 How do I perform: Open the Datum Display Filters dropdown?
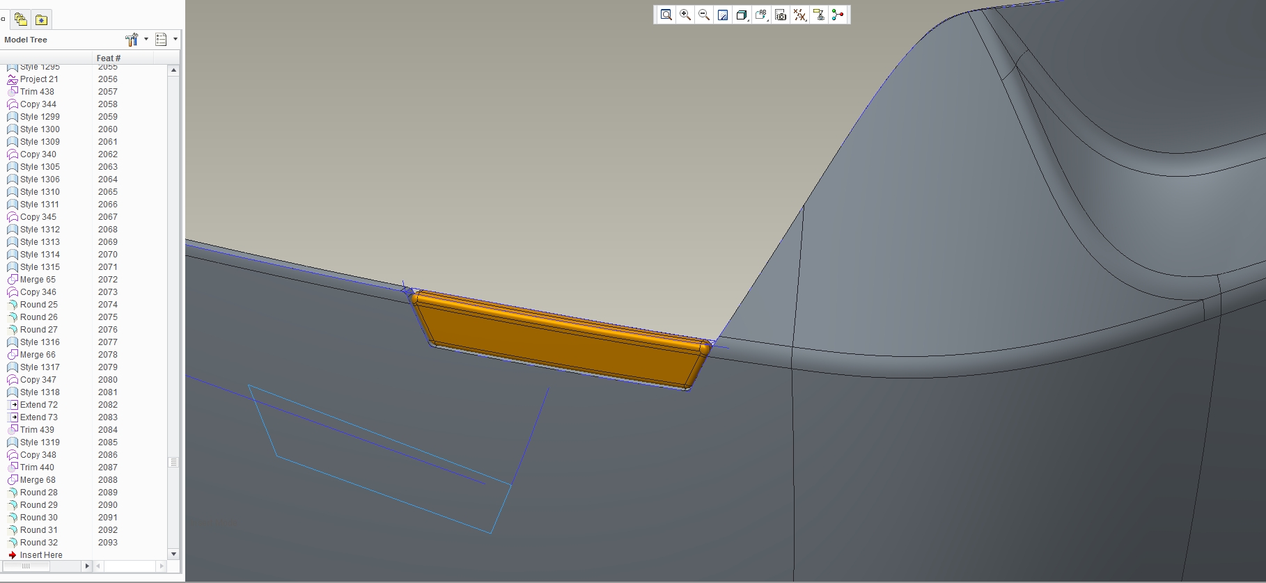[x=800, y=15]
